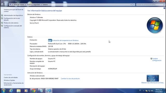Screen dimensions: 166x93
Task: Select Sistema breadcrumb
Action: click(x=45, y=5)
